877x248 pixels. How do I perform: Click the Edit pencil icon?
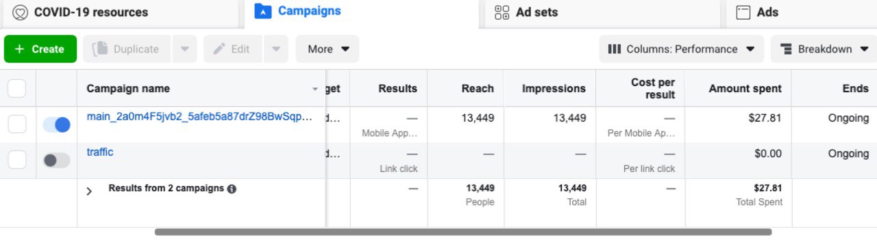pos(219,49)
